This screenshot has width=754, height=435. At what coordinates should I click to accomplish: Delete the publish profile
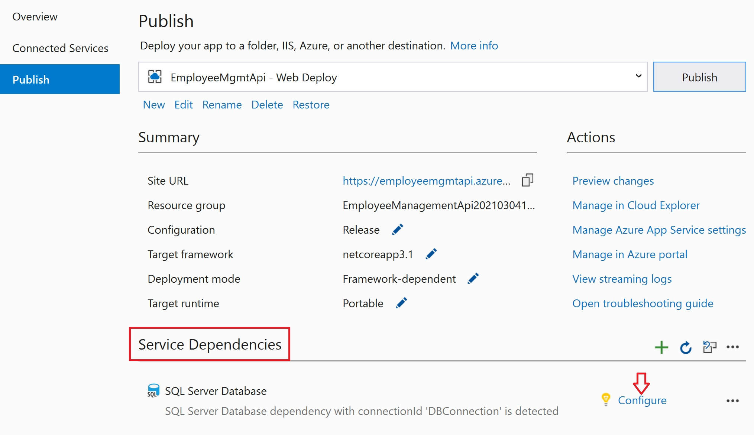(267, 105)
